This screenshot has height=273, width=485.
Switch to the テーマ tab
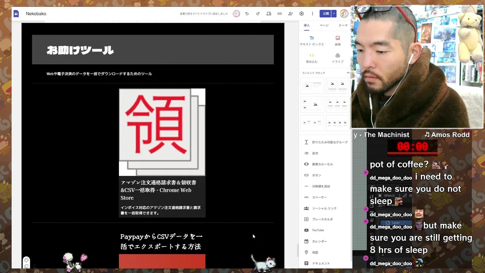pyautogui.click(x=343, y=25)
